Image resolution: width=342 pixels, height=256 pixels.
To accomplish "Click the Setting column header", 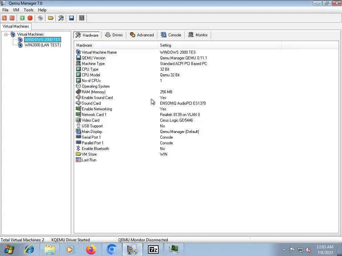I will (219, 45).
